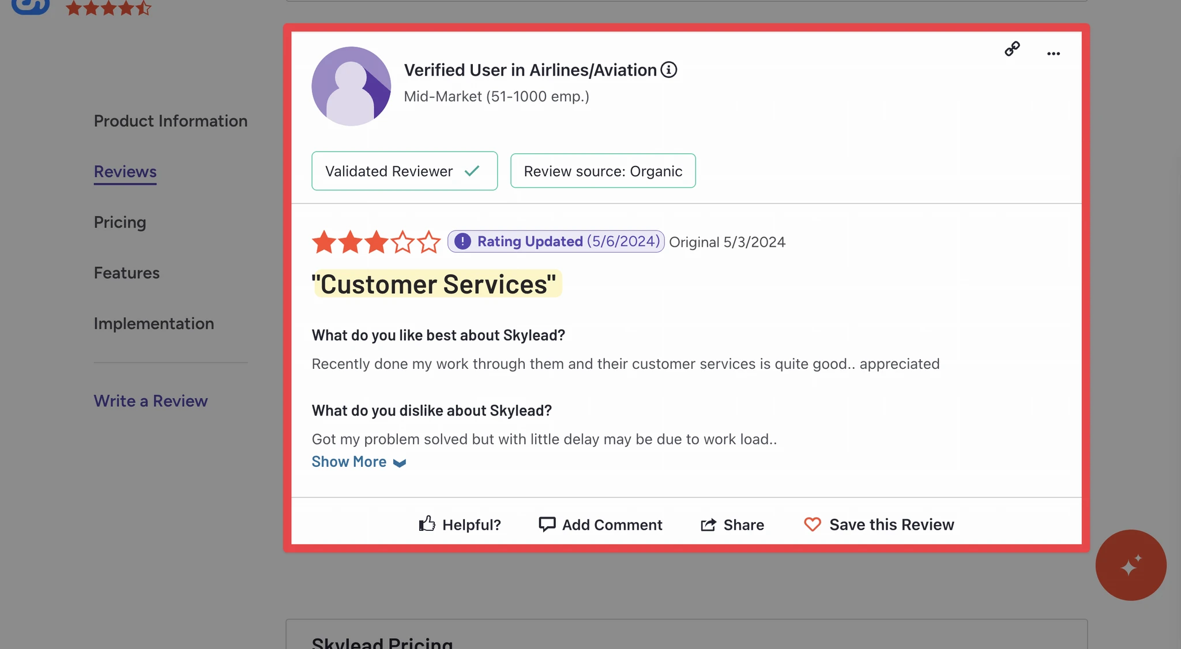Select Reviews in the sidebar
The height and width of the screenshot is (649, 1181).
125,172
